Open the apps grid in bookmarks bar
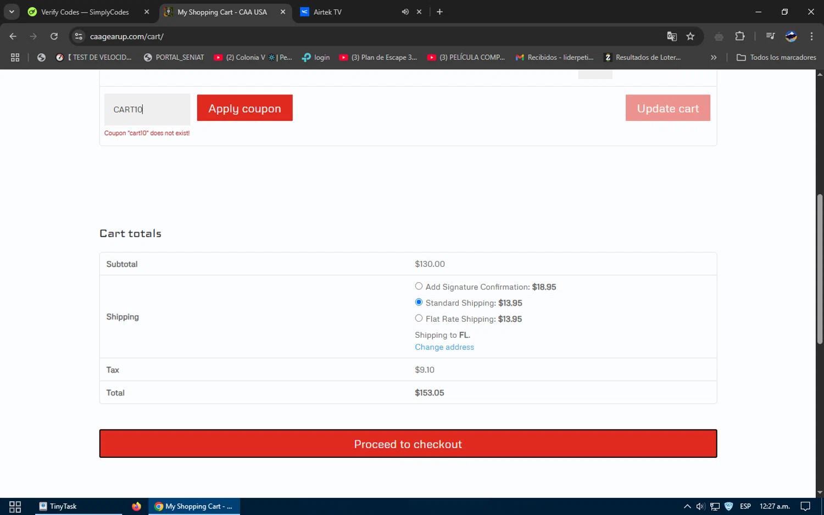824x515 pixels. point(15,57)
